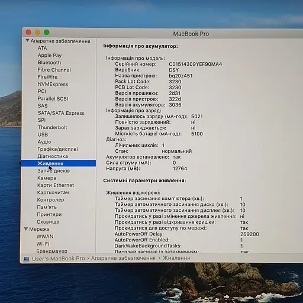This screenshot has width=303, height=303.
Task: Click User's MacBook Pro in path bar
Action: pos(59,258)
